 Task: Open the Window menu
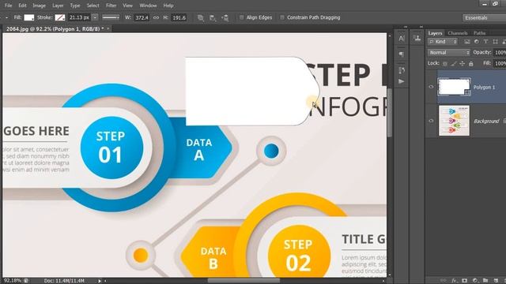point(148,6)
